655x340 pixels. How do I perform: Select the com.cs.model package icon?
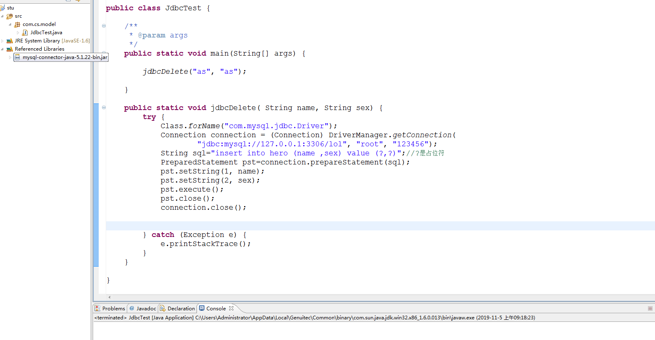(x=17, y=24)
